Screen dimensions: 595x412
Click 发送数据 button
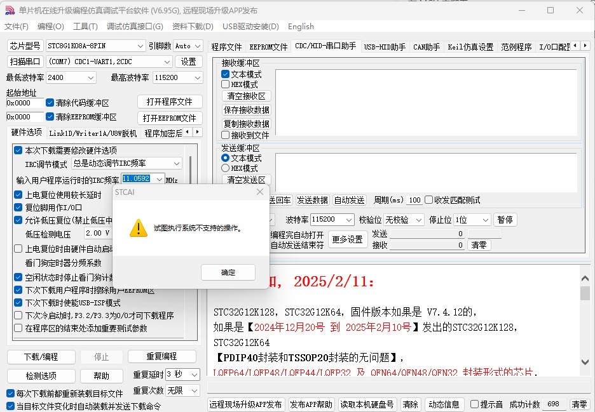[312, 200]
